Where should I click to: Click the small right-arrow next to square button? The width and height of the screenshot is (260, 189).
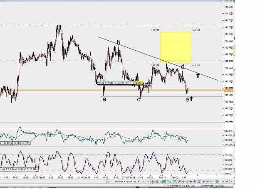tap(111, 182)
